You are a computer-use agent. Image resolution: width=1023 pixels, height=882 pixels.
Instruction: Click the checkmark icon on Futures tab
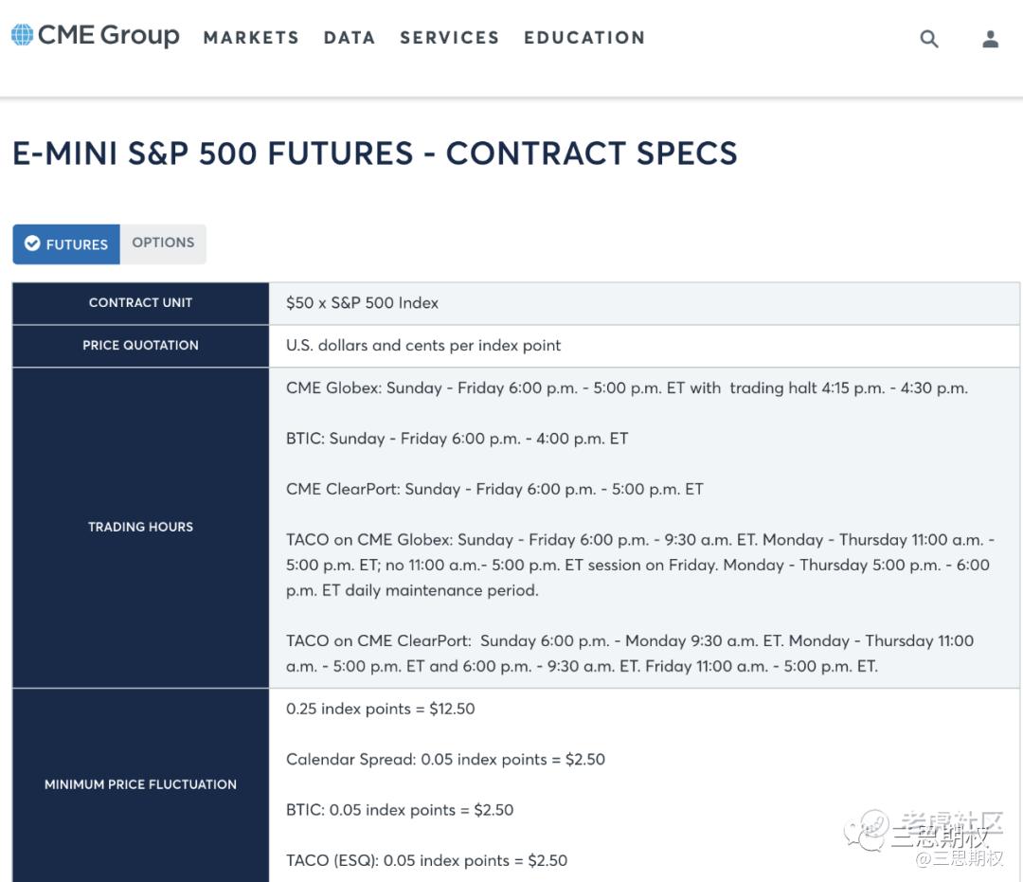pos(32,243)
